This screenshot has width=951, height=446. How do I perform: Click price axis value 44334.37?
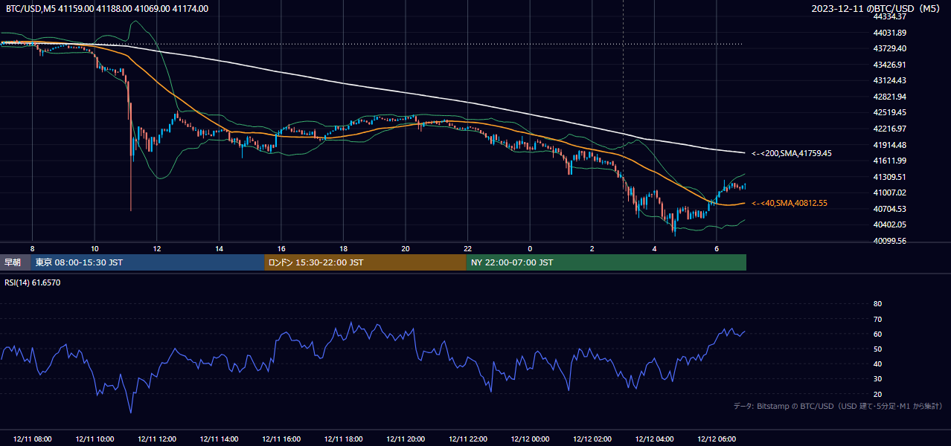click(889, 16)
